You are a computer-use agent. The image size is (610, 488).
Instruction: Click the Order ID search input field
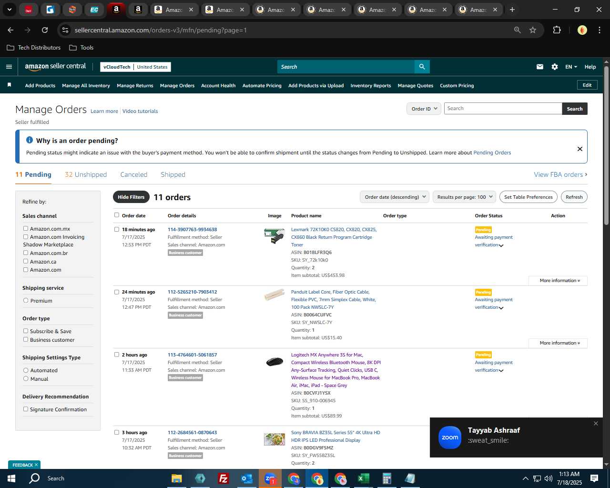tap(503, 109)
